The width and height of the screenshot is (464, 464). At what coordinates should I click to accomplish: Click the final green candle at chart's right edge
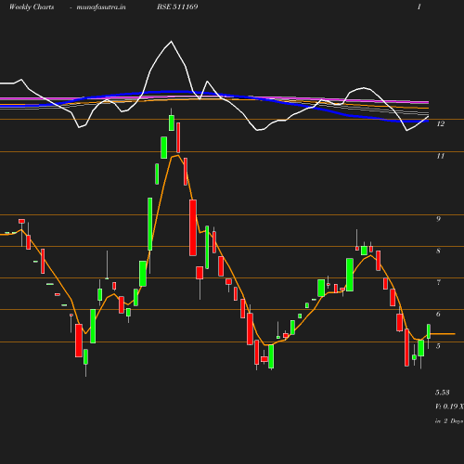(x=429, y=331)
